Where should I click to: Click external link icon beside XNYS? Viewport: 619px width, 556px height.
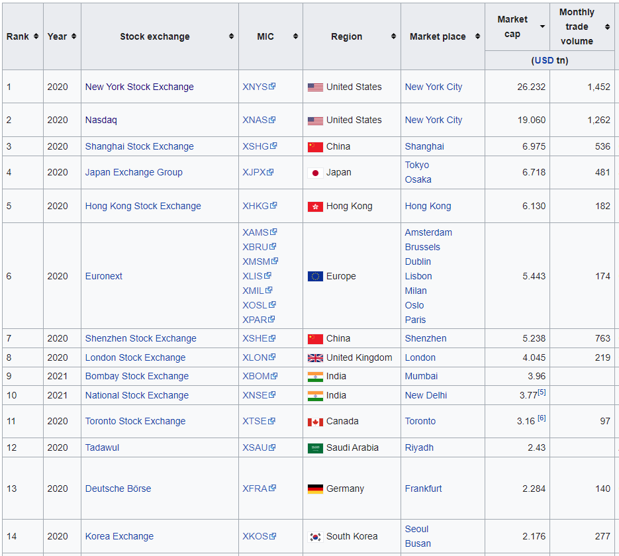(272, 86)
